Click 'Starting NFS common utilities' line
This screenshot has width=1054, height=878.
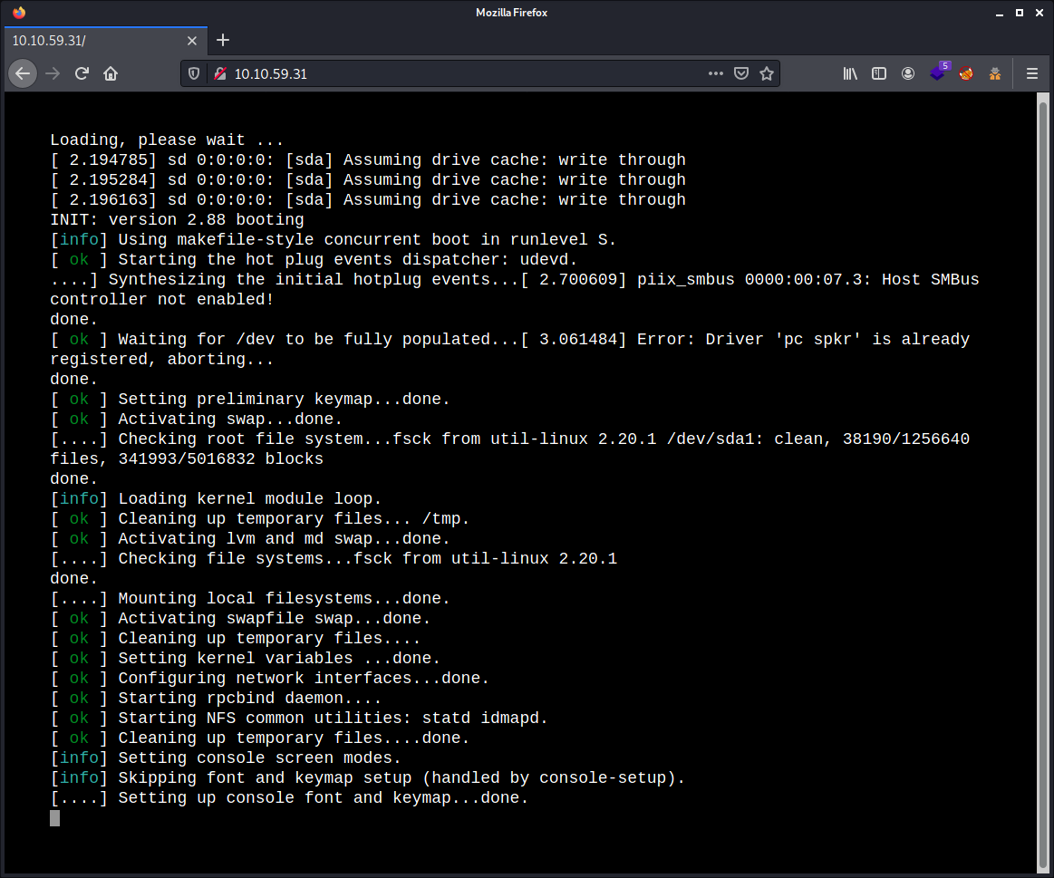pos(299,718)
